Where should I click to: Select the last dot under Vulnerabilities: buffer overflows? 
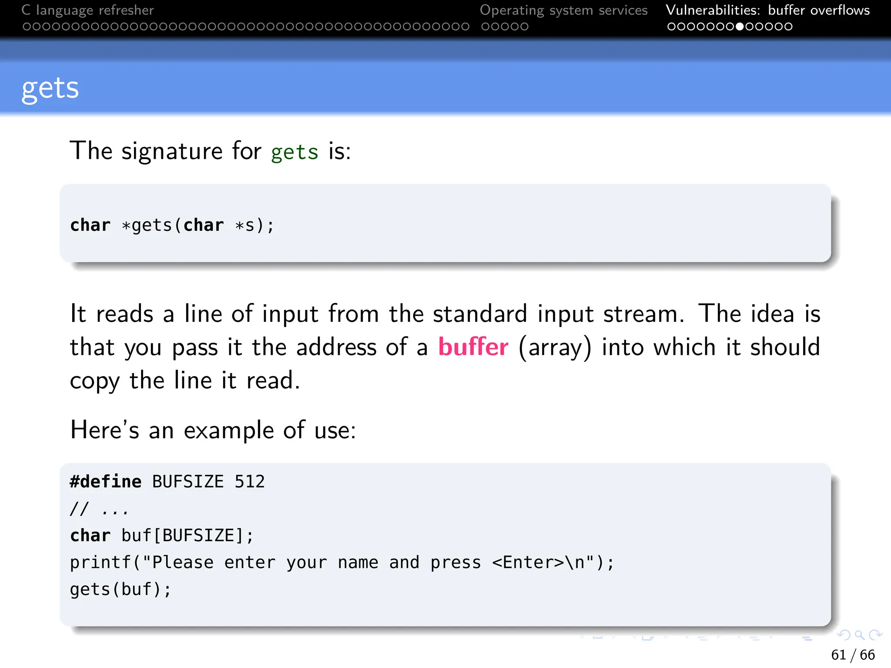point(788,27)
